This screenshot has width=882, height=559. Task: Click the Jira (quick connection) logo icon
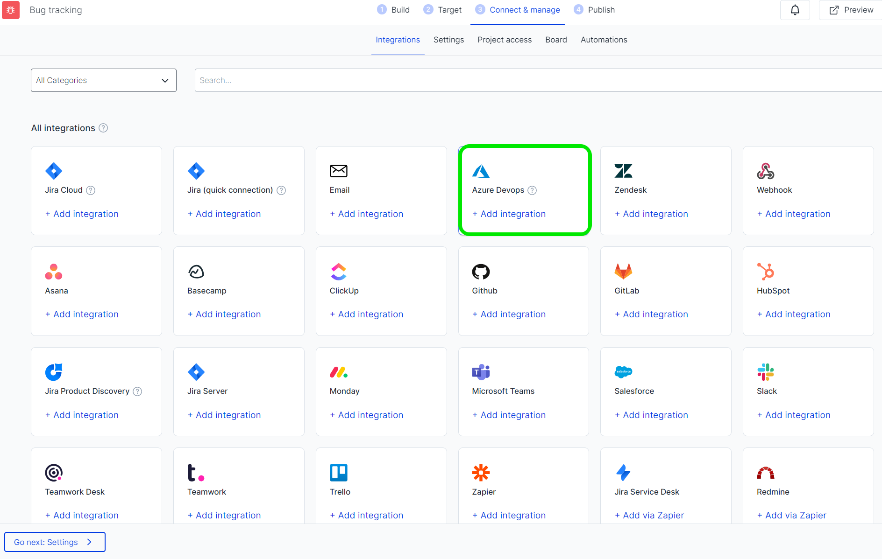tap(196, 171)
